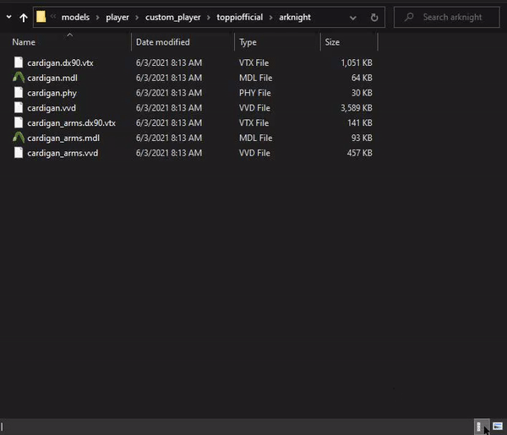Click the cardigan.vvd file icon
This screenshot has height=435, width=507.
(19, 107)
